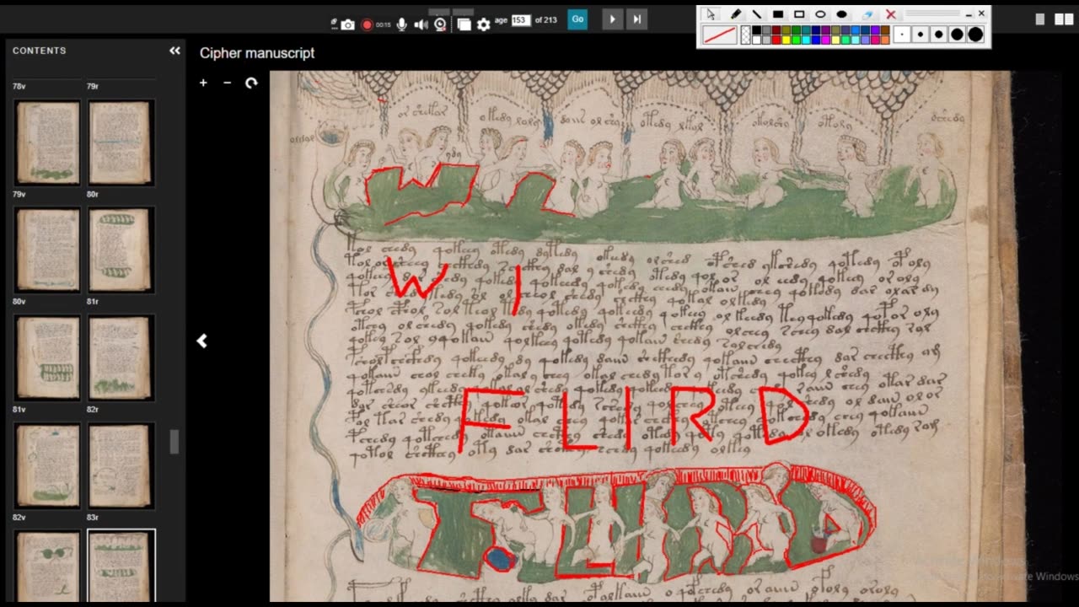
Task: Open the 82r page thumbnail
Action: click(121, 358)
